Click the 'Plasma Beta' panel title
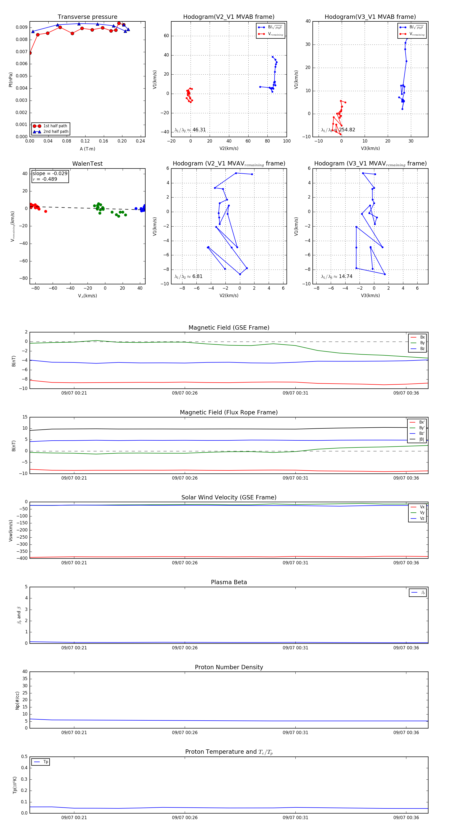Screen dimensions: 458x840 [229, 582]
